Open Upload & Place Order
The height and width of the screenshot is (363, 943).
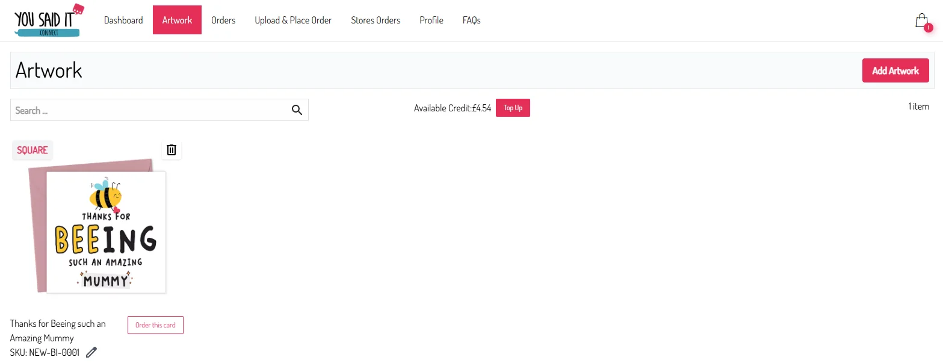pos(293,20)
